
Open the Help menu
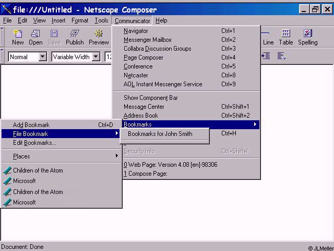click(x=161, y=20)
